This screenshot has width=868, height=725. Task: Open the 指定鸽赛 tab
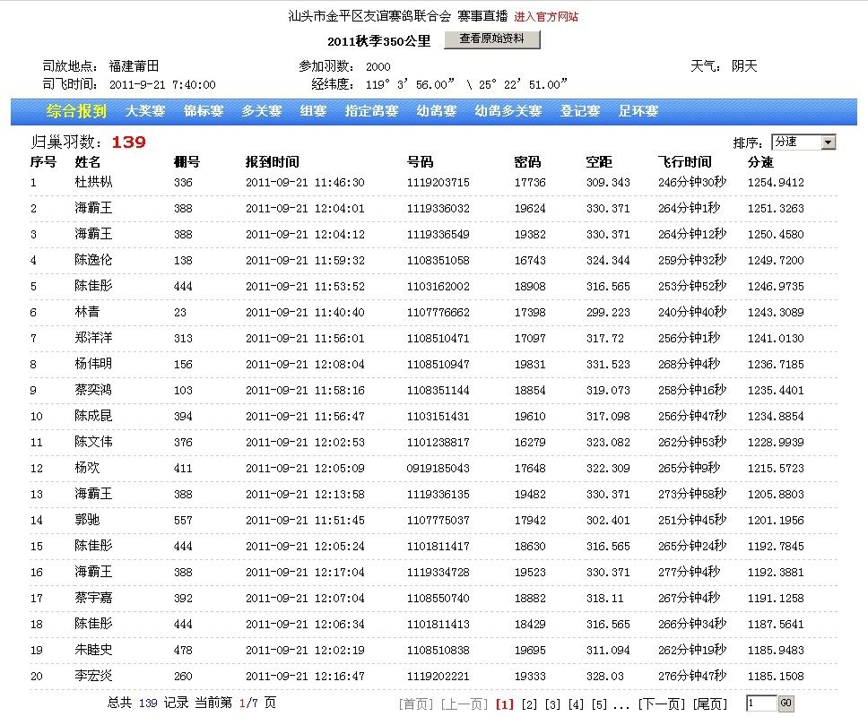[x=371, y=111]
